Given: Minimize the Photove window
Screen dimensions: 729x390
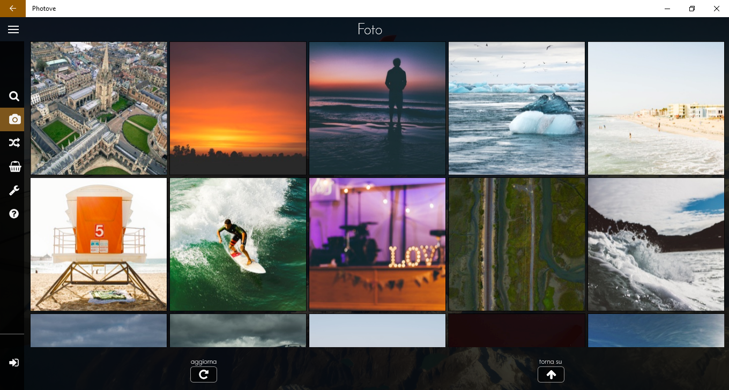Looking at the screenshot, I should tap(667, 9).
